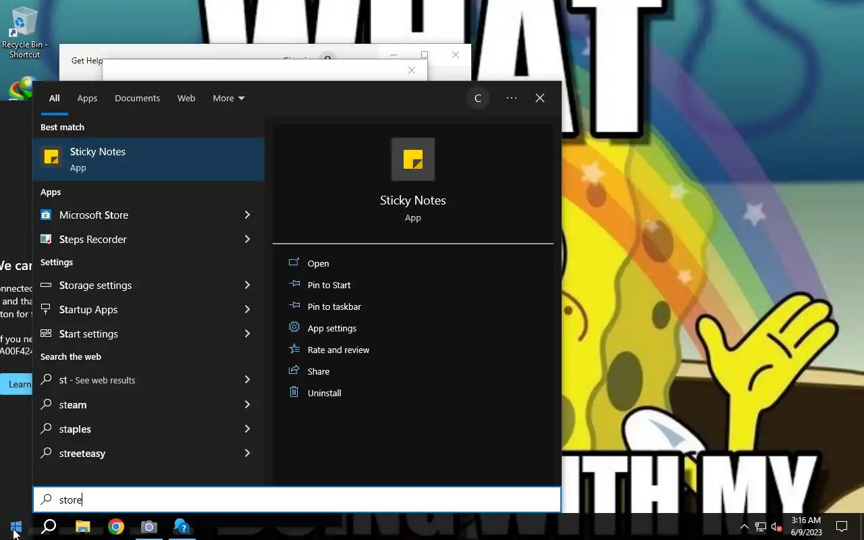Click the Storage settings icon
This screenshot has height=540, width=864.
coord(46,285)
